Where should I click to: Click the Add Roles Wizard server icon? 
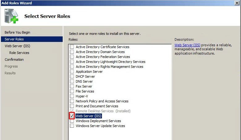pos(11,16)
